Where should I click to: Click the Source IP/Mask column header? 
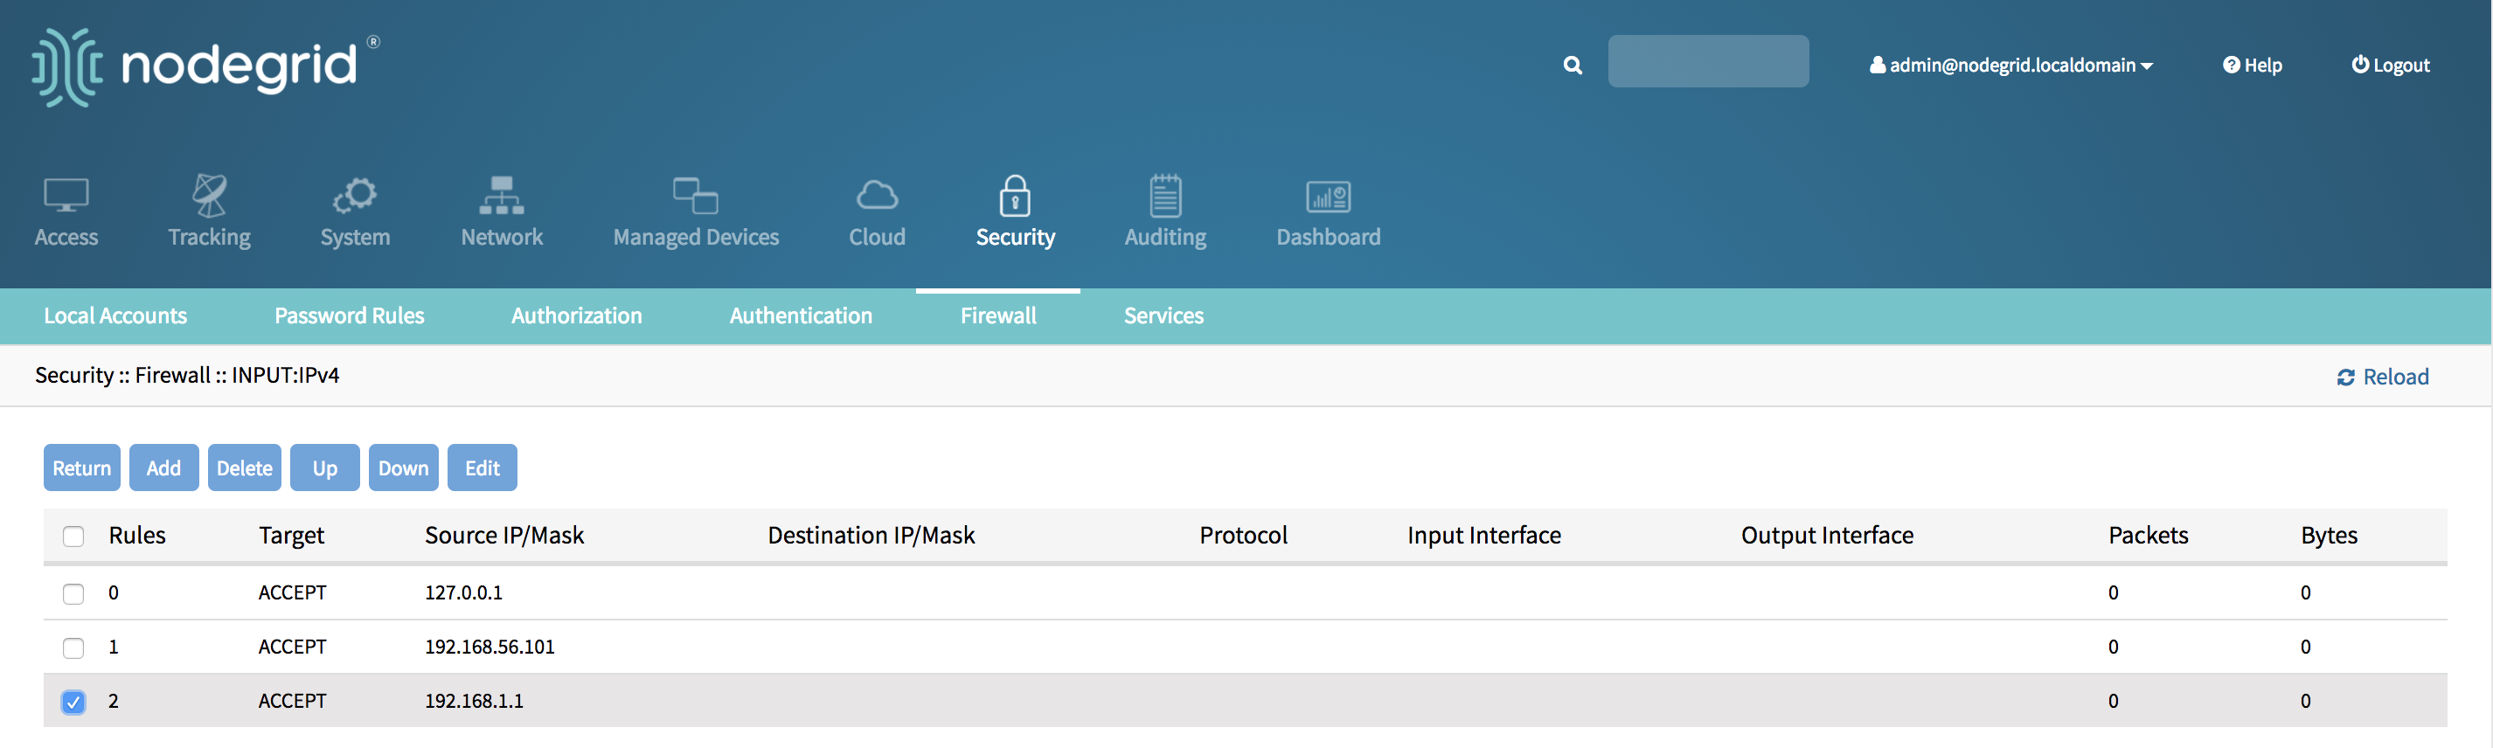(504, 535)
